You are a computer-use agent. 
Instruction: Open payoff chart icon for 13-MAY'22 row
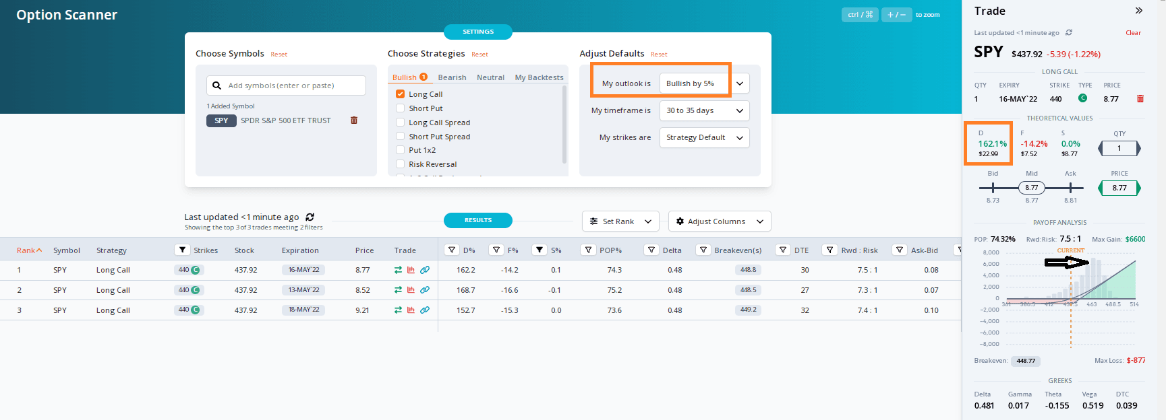click(411, 290)
